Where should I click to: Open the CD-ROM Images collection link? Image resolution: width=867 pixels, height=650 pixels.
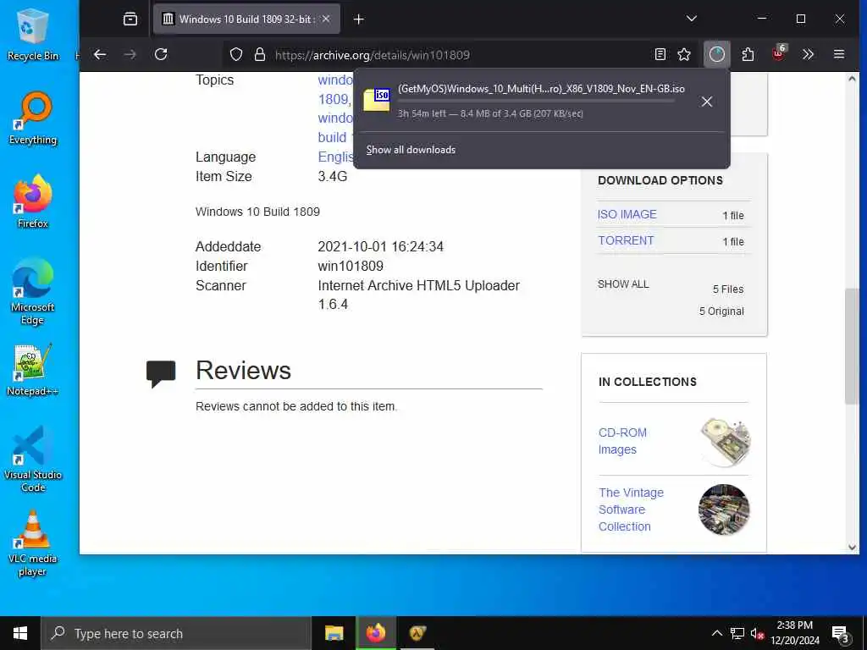click(x=622, y=441)
